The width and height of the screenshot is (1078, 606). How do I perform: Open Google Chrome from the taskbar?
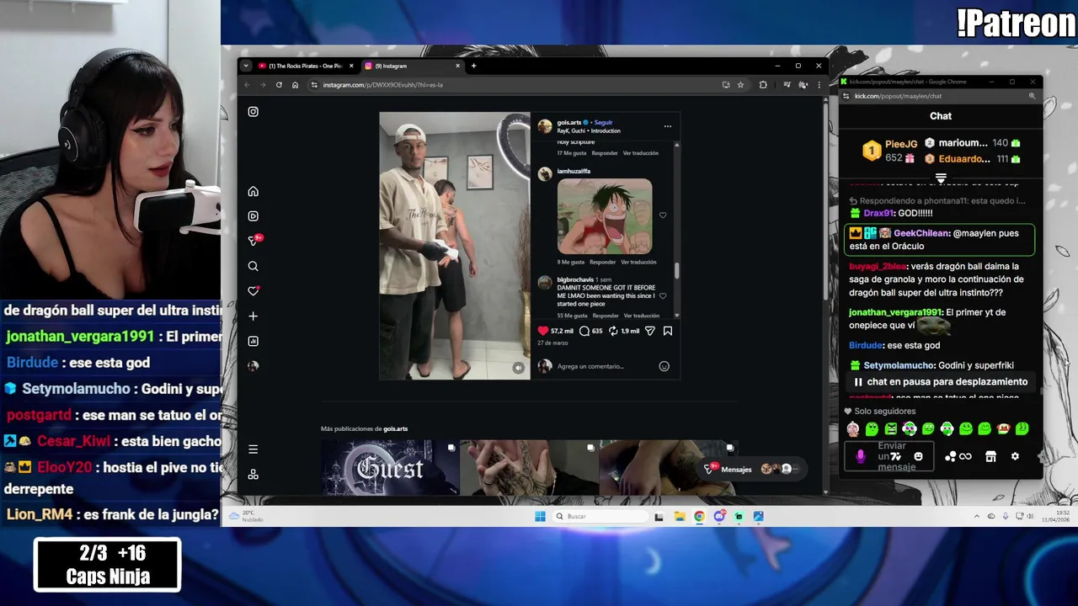pos(699,516)
